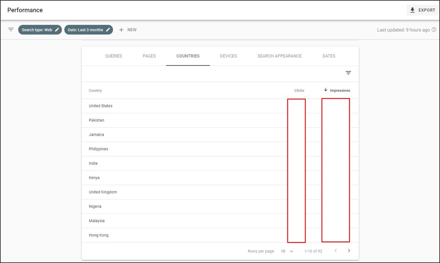Edit the Date: Last 3 months pencil
This screenshot has width=440, height=263.
[x=108, y=30]
